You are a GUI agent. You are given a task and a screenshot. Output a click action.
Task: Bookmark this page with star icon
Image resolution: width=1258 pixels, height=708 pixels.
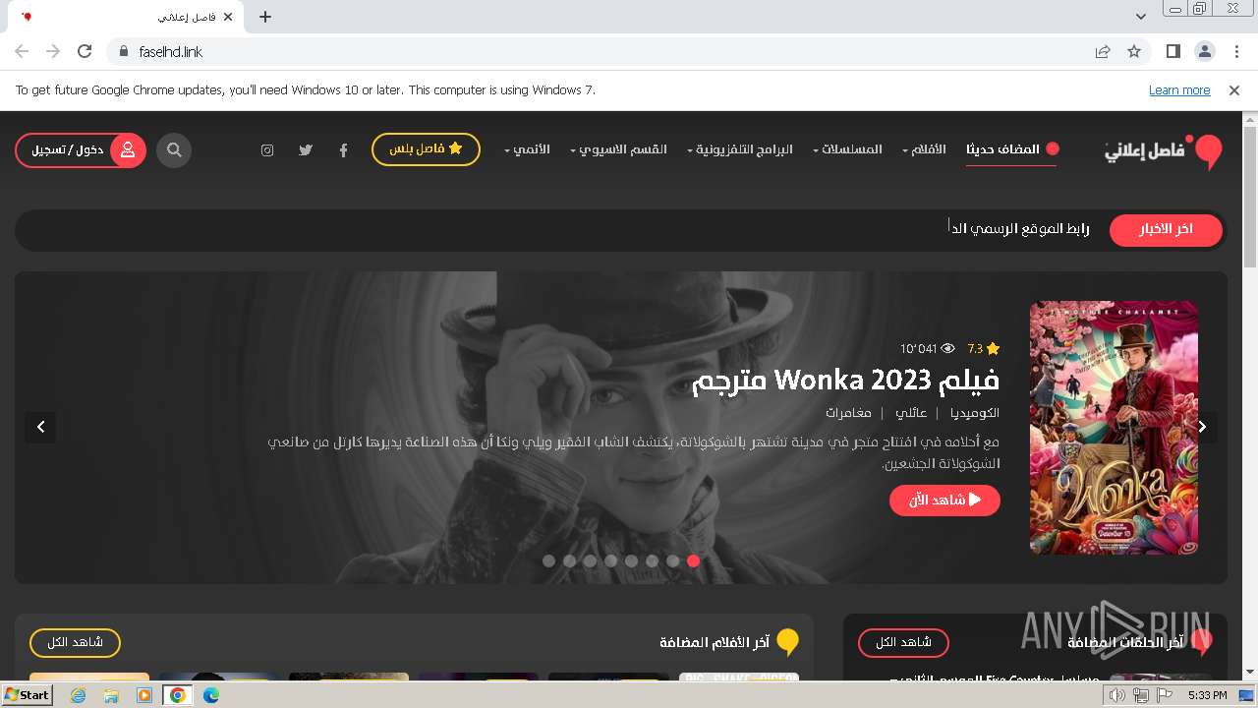[1134, 51]
